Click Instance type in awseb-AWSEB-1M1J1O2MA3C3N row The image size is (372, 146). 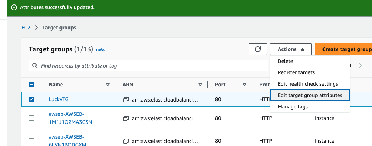pos(324,118)
